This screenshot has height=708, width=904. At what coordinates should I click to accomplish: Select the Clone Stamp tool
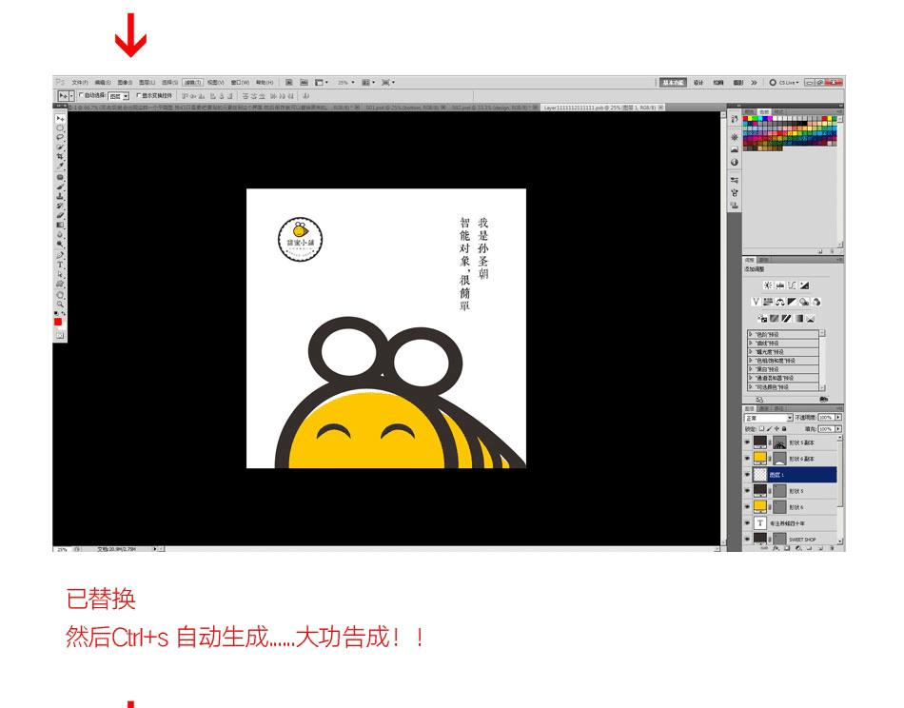click(x=60, y=196)
